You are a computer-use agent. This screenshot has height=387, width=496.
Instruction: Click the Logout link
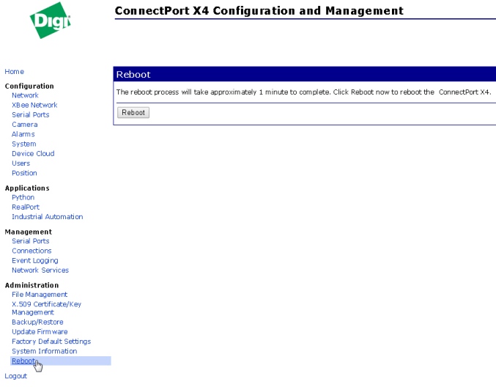click(x=15, y=376)
